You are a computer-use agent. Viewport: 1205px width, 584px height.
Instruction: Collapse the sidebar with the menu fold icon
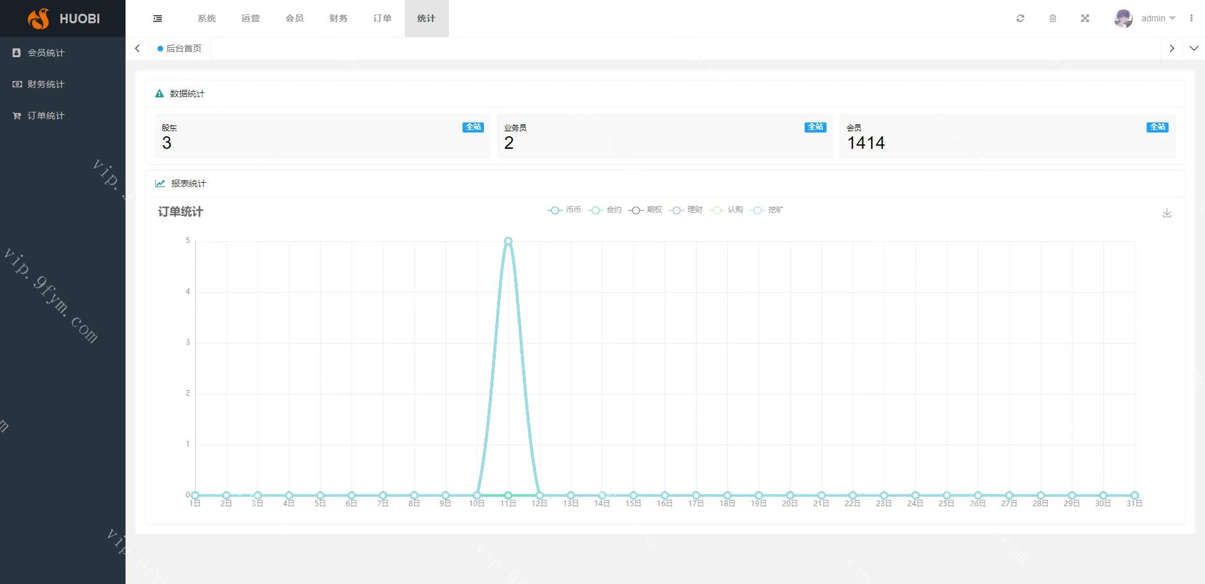tap(158, 19)
